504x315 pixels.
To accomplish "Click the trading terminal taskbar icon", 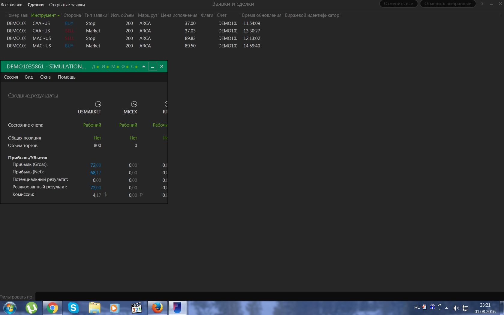I will 178,308.
